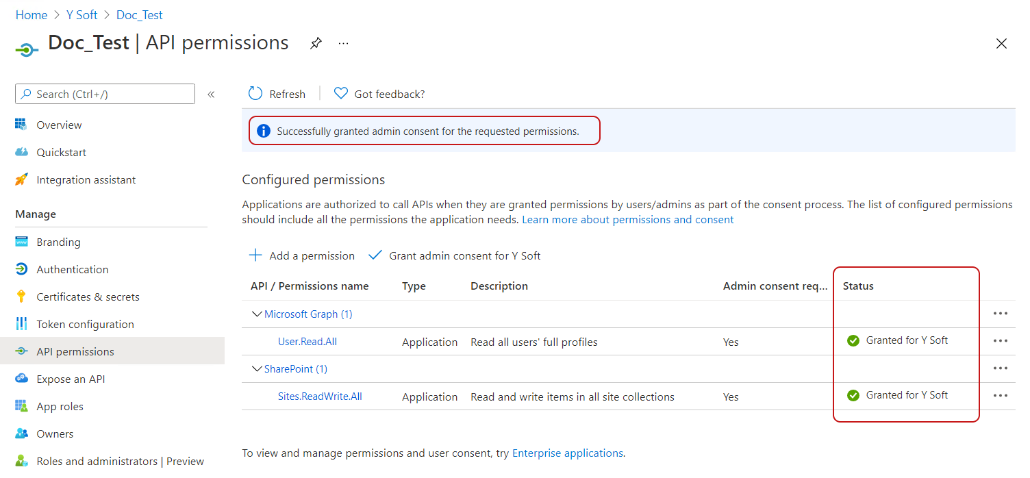
Task: Collapse the SharePoint permissions group
Action: click(257, 369)
